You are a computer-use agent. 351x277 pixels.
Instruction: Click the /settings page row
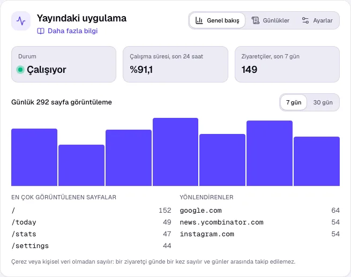(x=91, y=246)
